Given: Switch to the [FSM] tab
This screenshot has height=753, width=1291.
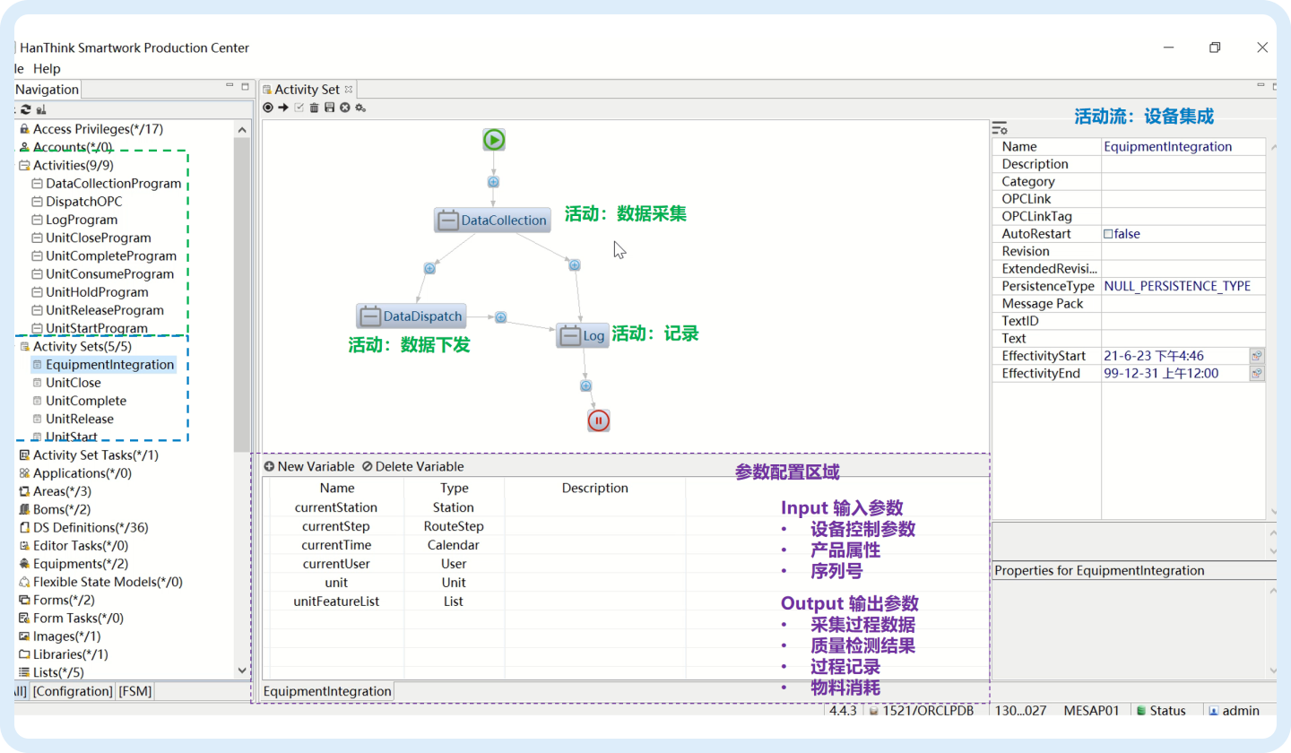Looking at the screenshot, I should click(x=136, y=691).
